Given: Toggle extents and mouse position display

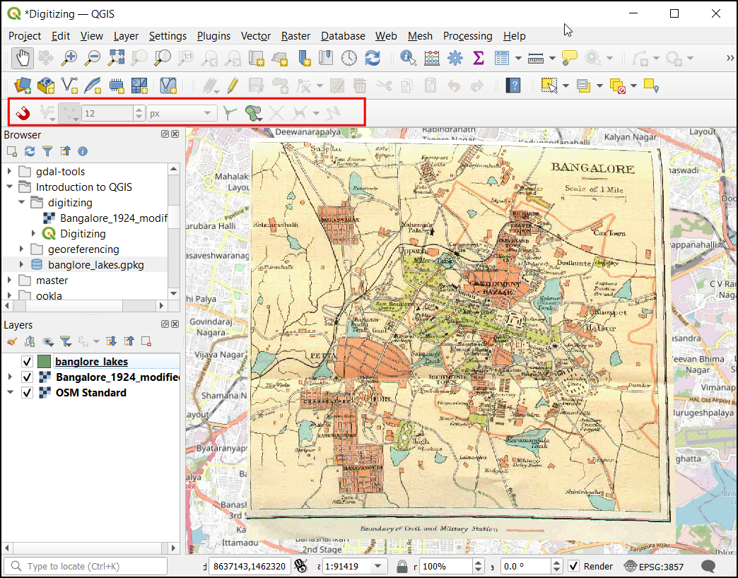Looking at the screenshot, I should pos(300,566).
